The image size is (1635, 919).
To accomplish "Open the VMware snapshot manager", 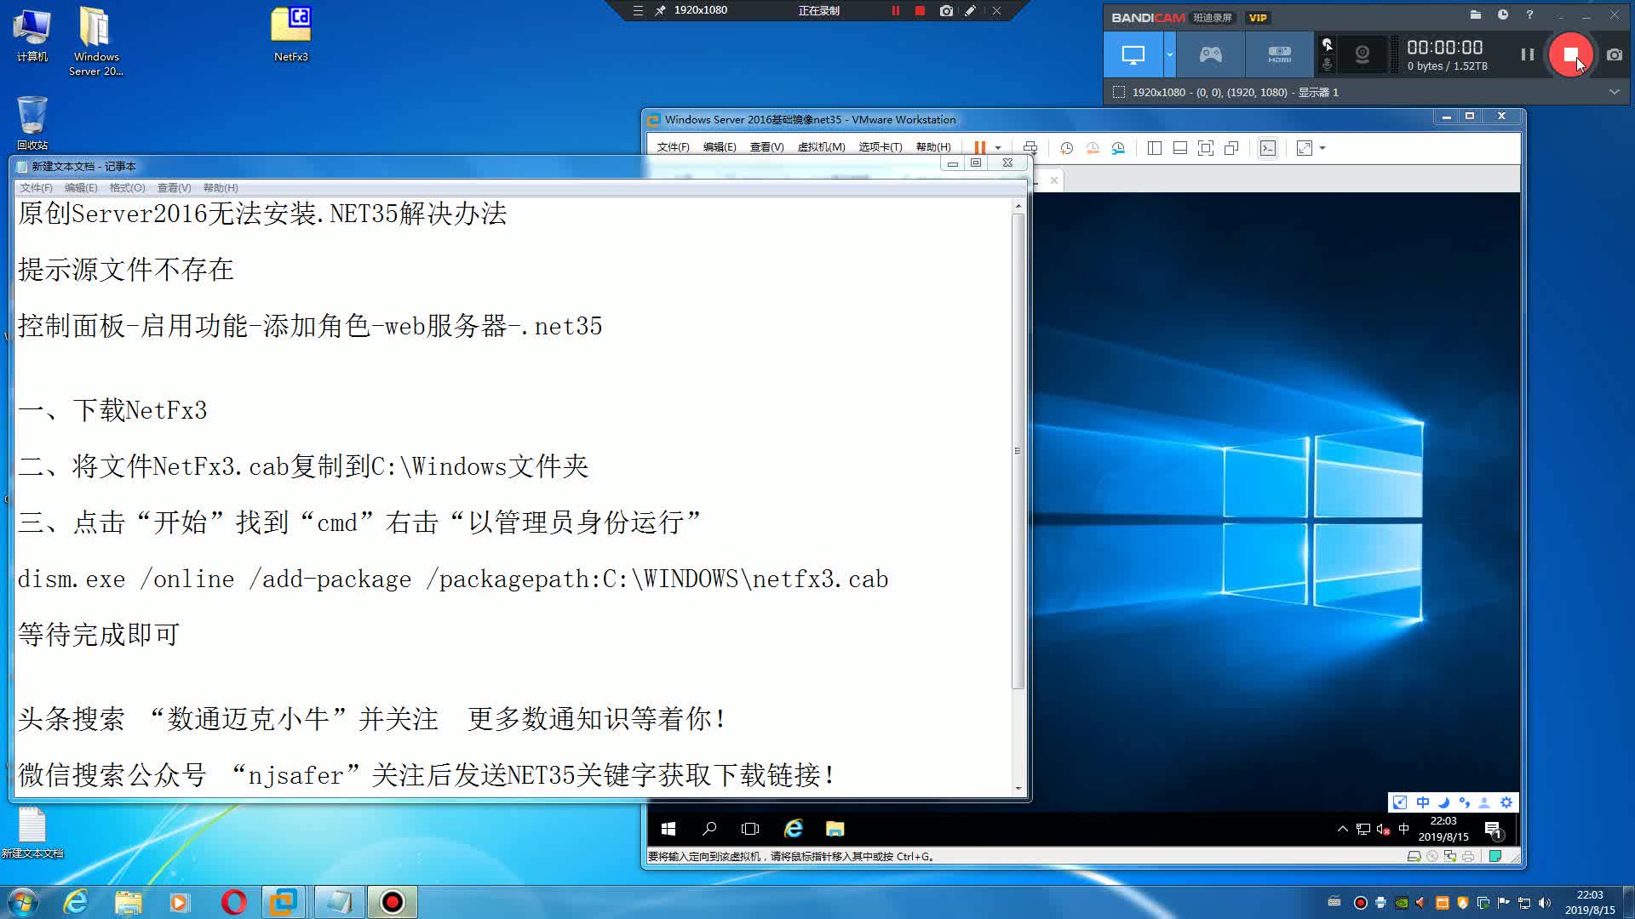I will 1118,148.
